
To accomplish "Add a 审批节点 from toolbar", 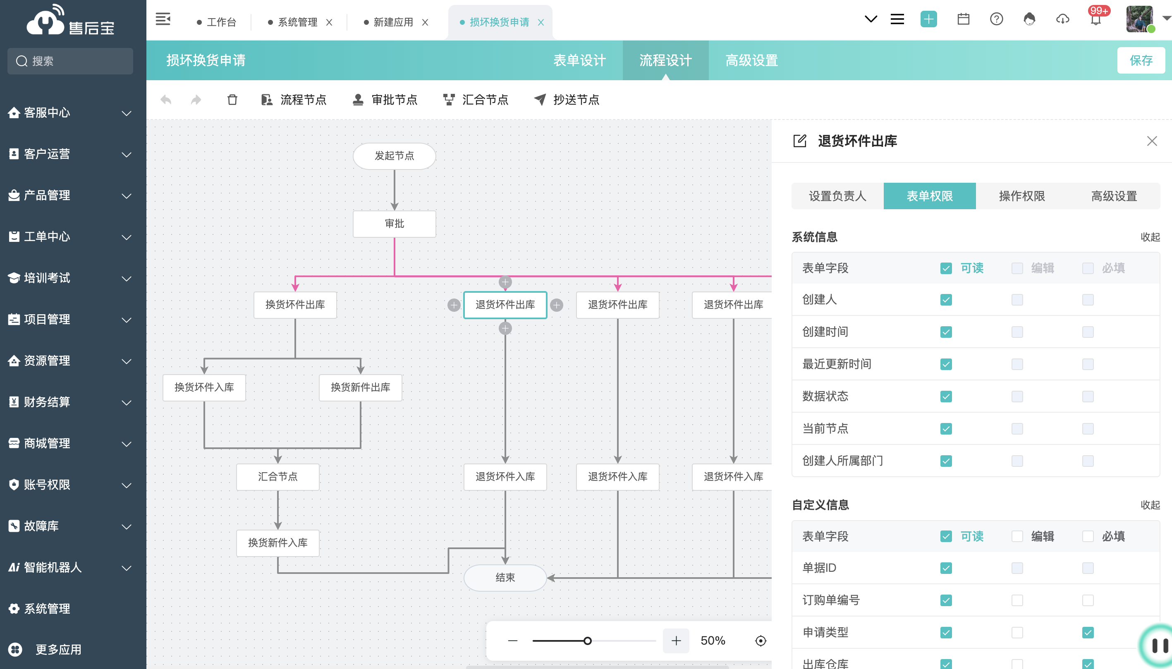I will 385,100.
